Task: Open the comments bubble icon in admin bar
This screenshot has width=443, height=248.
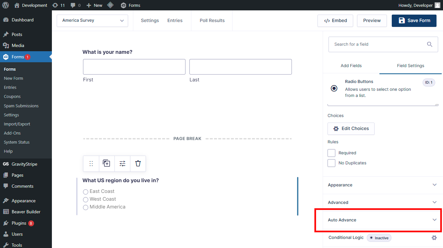Action: [73, 6]
